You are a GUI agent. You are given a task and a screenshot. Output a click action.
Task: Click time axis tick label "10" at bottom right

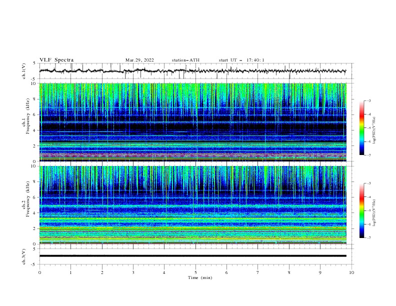(x=351, y=272)
